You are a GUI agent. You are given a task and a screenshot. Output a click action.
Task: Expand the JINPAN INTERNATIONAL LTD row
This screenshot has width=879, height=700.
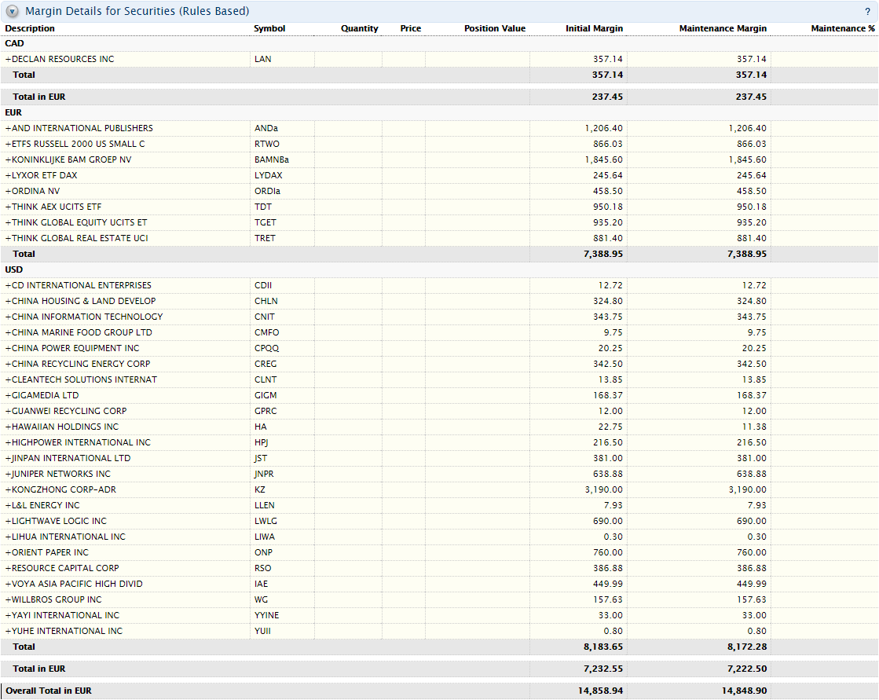point(9,458)
